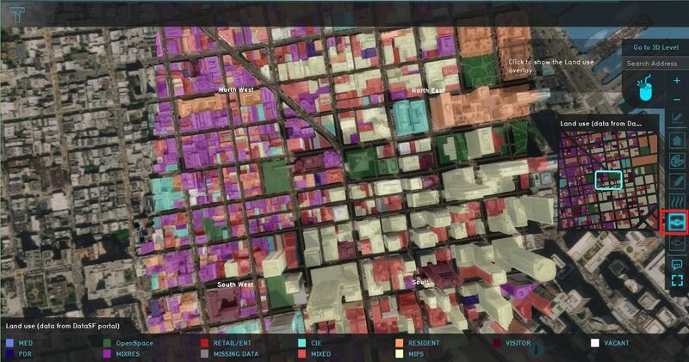Click the RETAIL/ENT legend swatch
Screen dimensions: 689x362
[x=204, y=343]
